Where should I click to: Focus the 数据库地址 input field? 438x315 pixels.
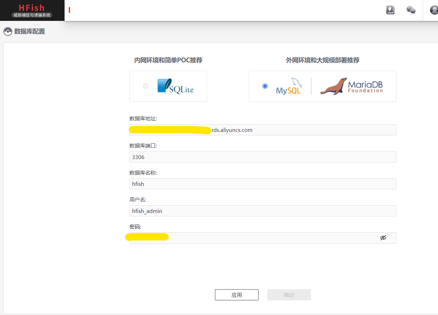263,130
